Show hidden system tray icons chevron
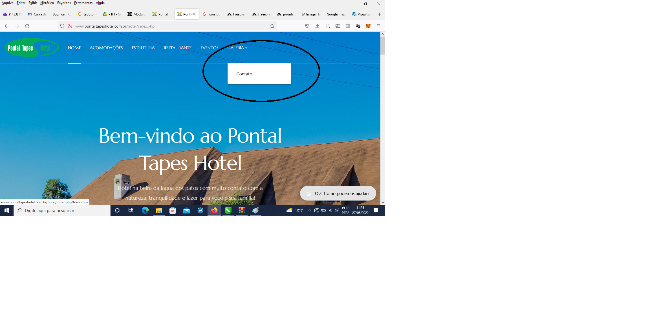 [310, 210]
